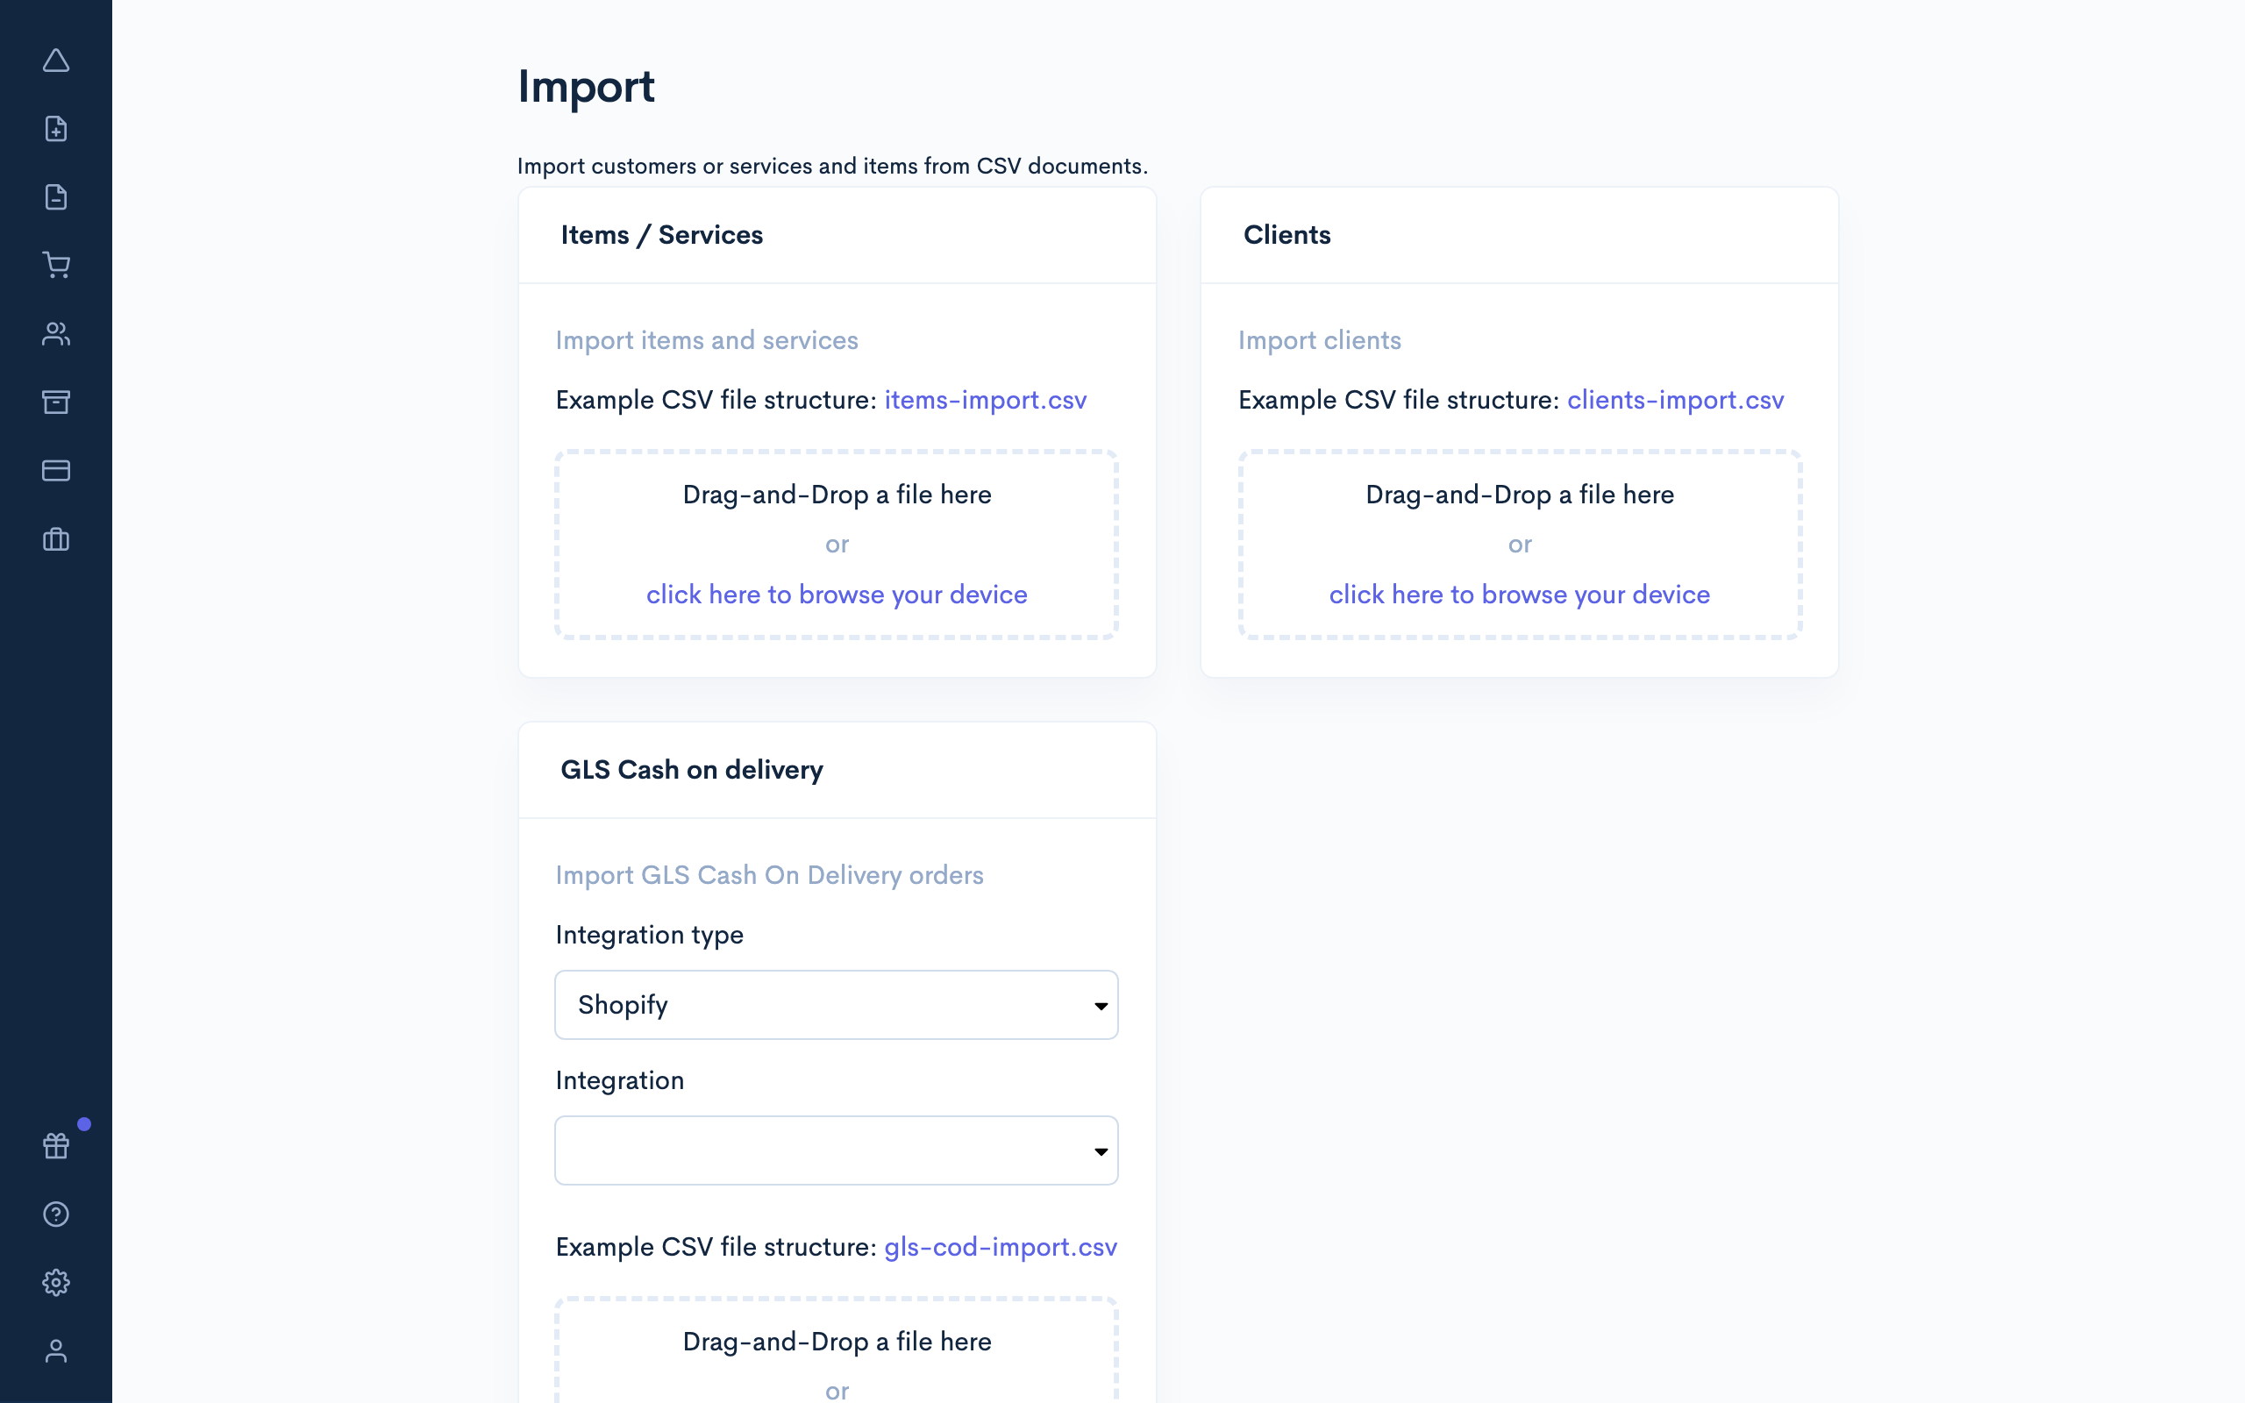Screen dimensions: 2245x1403
Task: Open the Integration type dropdown showing Shopify
Action: click(x=836, y=1004)
